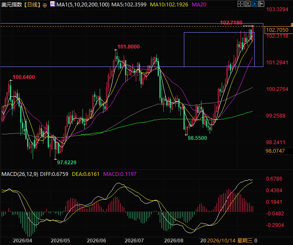Viewport: 293px width, 245px height.
Task: Click the MACD:0.1197 value
Action: point(120,174)
